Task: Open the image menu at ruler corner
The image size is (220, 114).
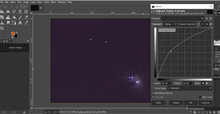Action: pyautogui.click(x=32, y=13)
